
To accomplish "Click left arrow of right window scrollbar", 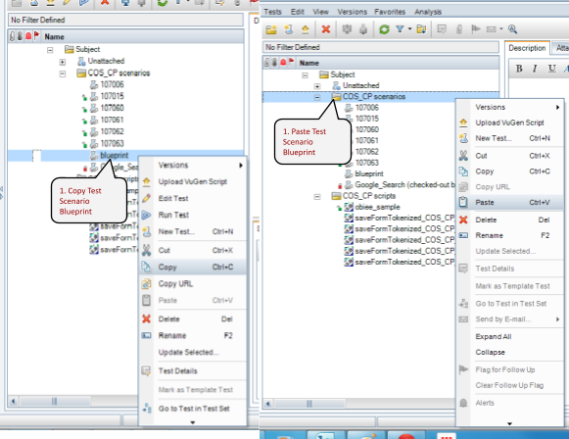I will [x=268, y=404].
